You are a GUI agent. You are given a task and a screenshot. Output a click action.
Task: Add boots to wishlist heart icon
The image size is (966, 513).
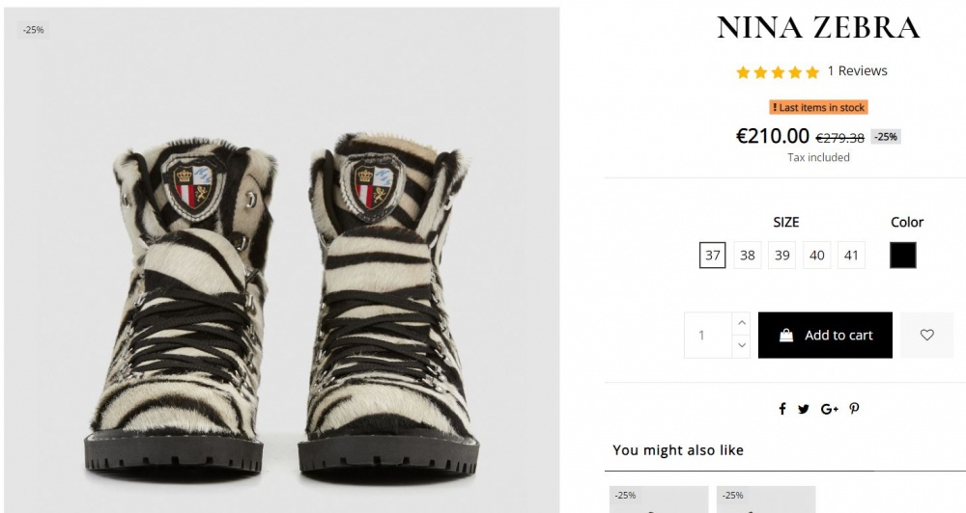926,335
